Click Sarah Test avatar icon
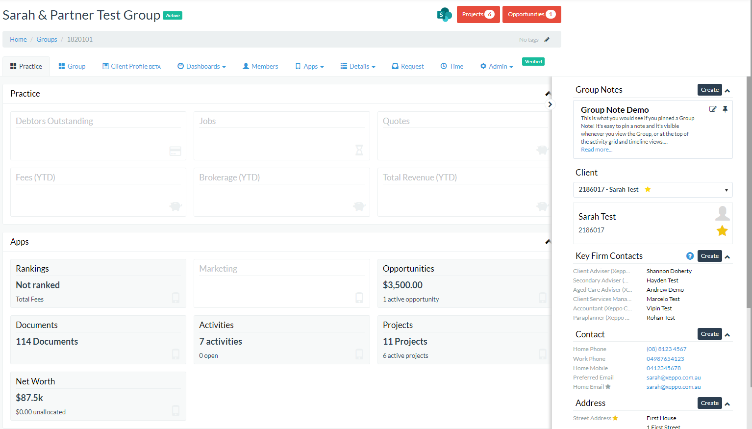This screenshot has height=429, width=752. point(722,213)
